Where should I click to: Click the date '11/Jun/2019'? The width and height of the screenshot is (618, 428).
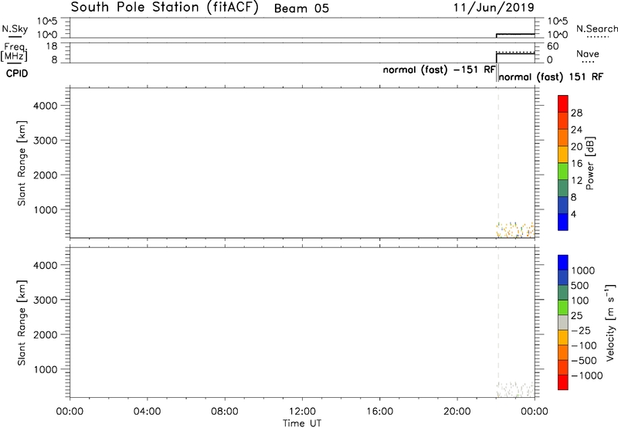pyautogui.click(x=494, y=7)
